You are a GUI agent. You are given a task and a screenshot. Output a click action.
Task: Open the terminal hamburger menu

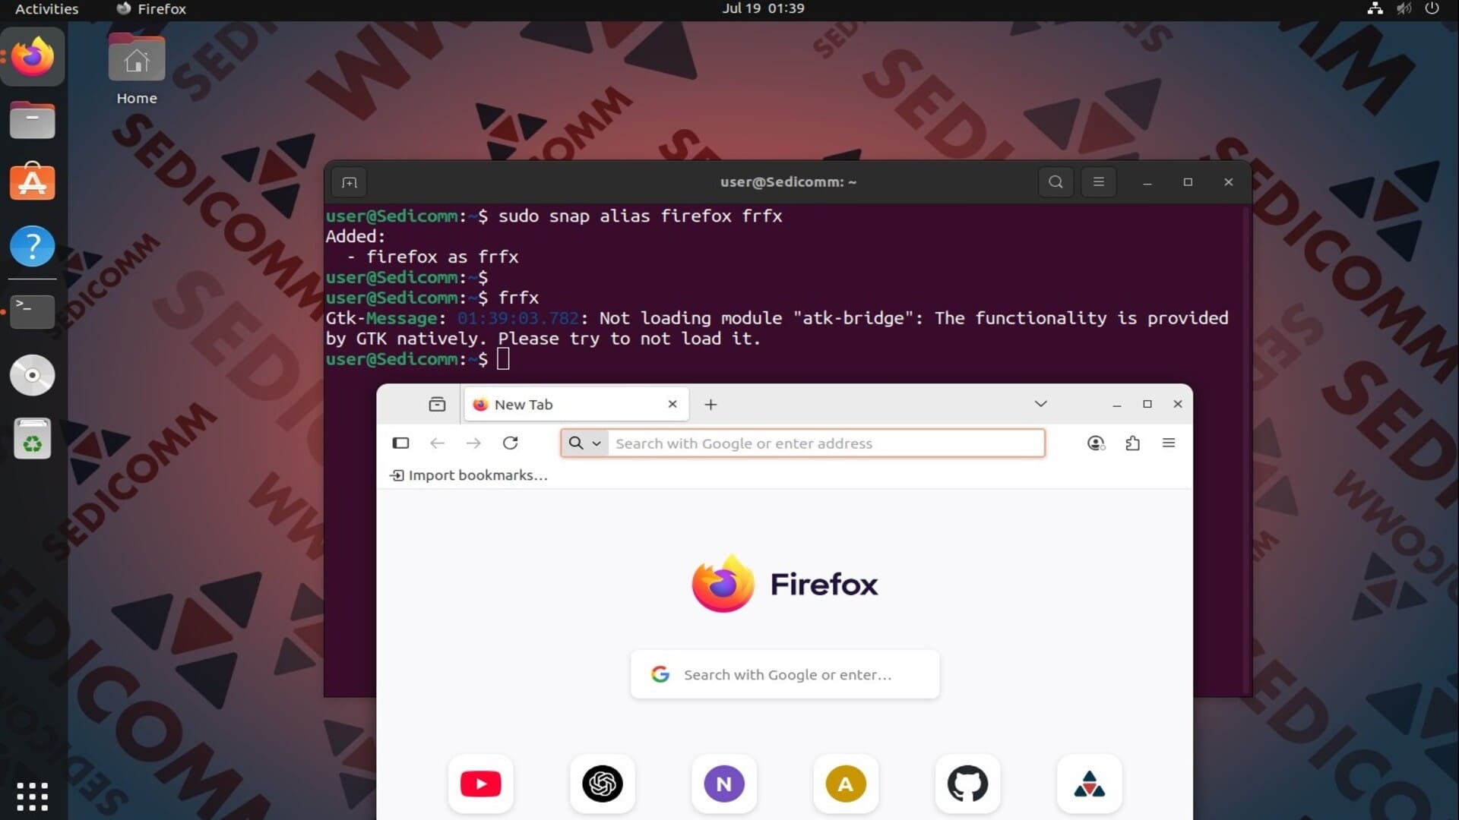click(x=1098, y=182)
